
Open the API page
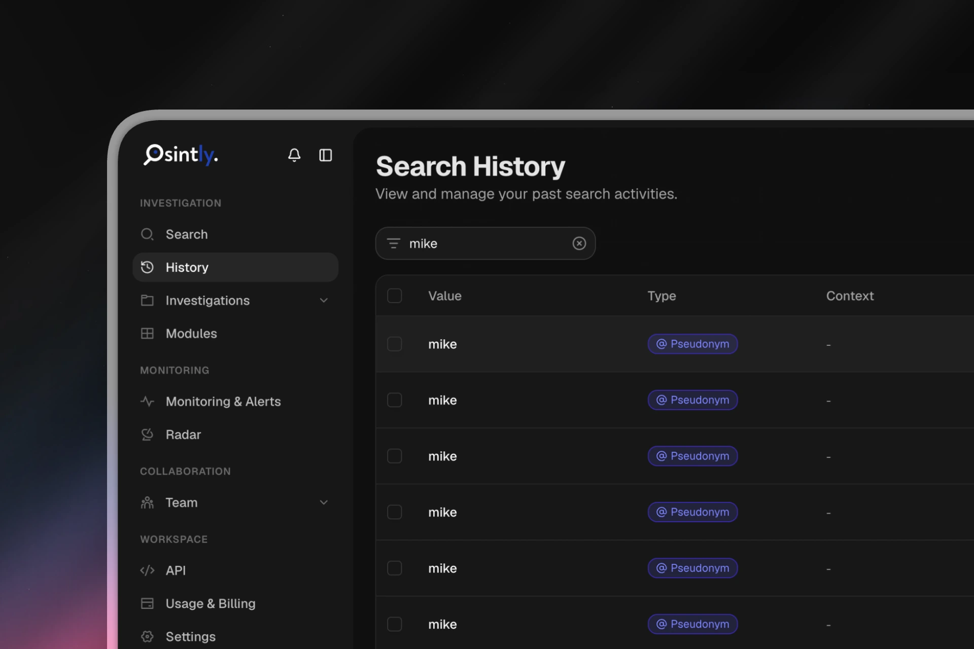(235, 570)
